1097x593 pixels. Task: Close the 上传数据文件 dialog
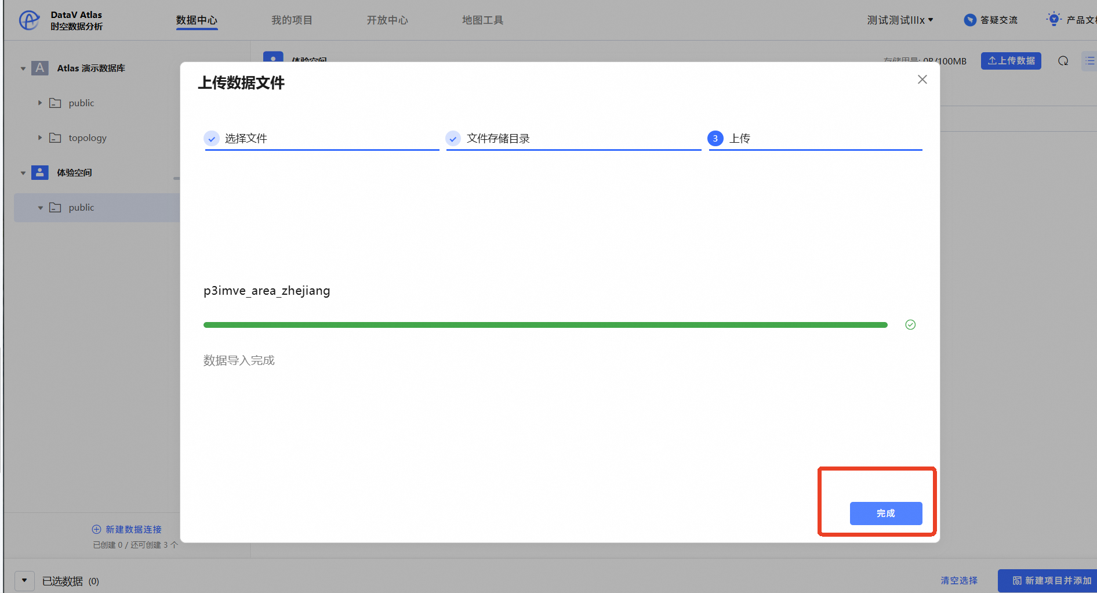[922, 79]
